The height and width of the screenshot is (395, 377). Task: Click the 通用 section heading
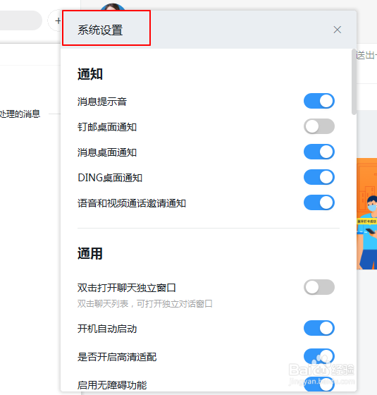pos(90,253)
